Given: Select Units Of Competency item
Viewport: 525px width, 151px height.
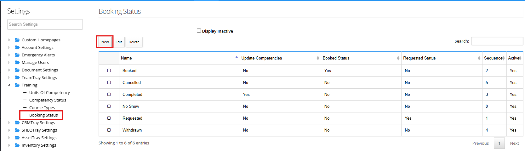Looking at the screenshot, I should point(49,92).
